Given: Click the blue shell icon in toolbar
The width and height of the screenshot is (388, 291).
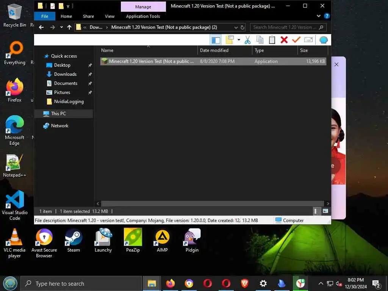Looking at the screenshot, I should point(324,40).
